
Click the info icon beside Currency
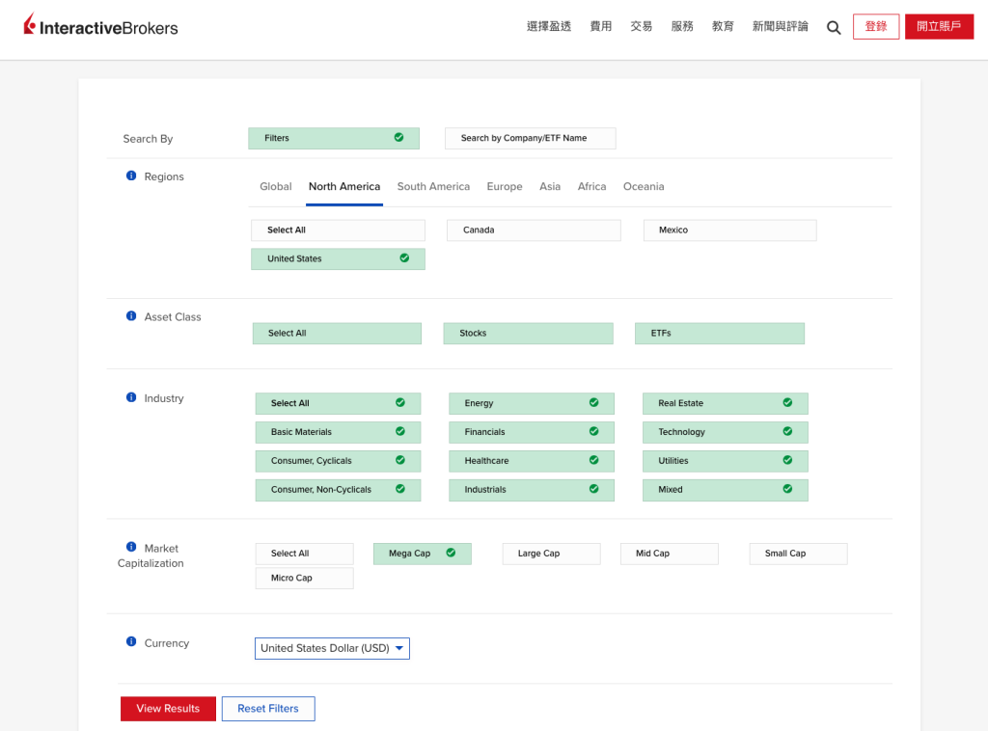[131, 642]
